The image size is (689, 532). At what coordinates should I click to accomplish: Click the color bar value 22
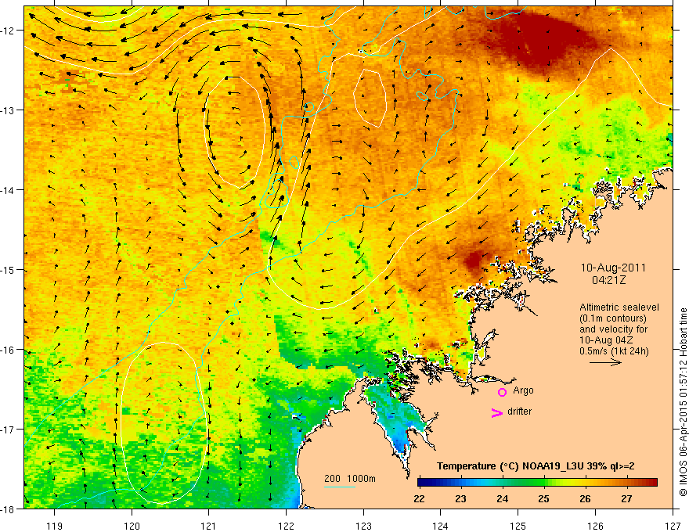[420, 498]
